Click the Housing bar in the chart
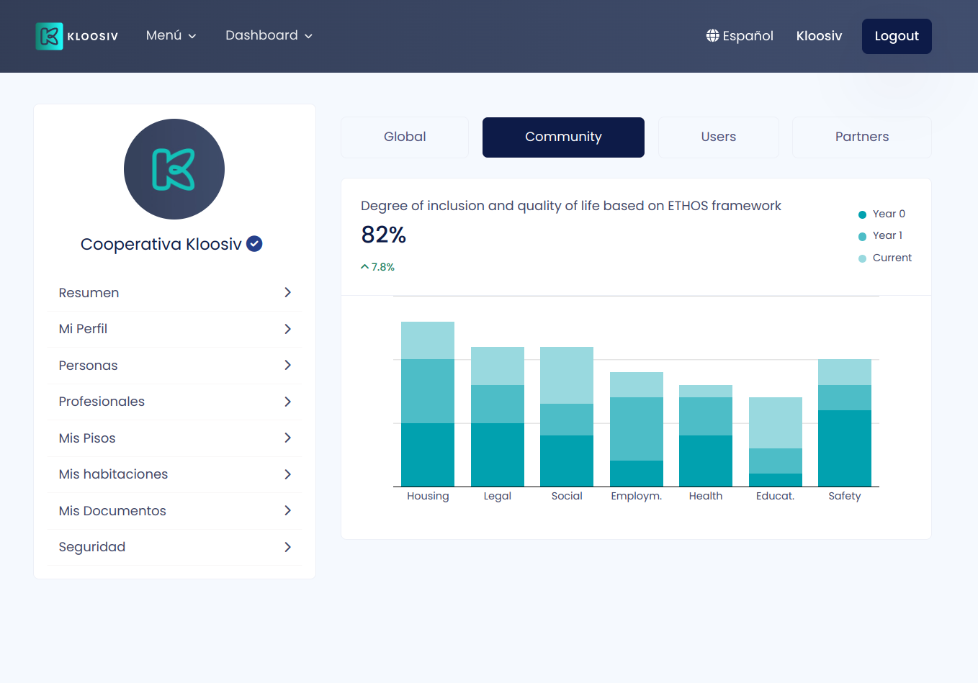Image resolution: width=978 pixels, height=683 pixels. pos(428,404)
